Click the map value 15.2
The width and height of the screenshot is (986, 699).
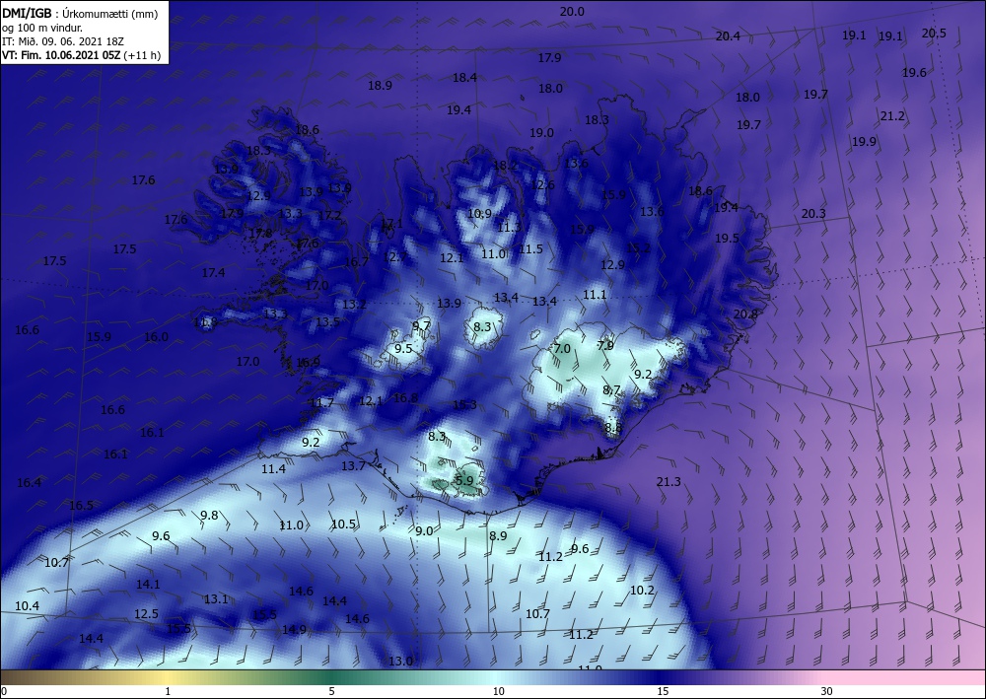point(638,248)
